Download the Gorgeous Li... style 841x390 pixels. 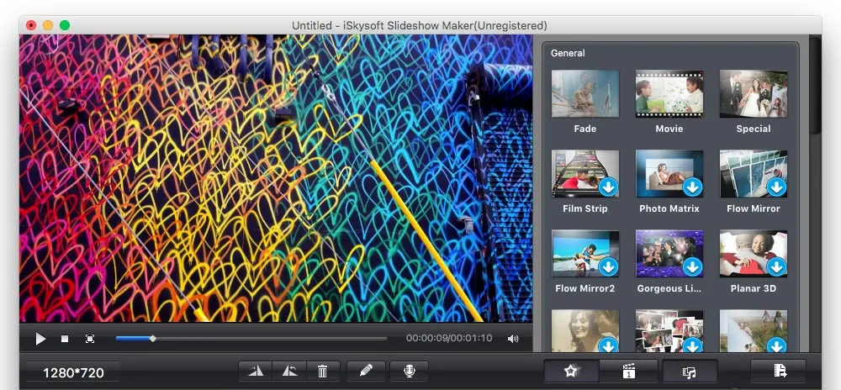pyautogui.click(x=692, y=266)
